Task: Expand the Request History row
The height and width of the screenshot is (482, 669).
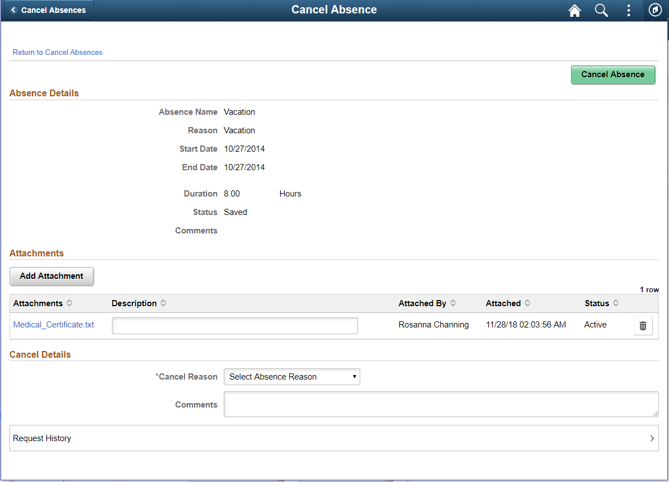Action: point(334,438)
